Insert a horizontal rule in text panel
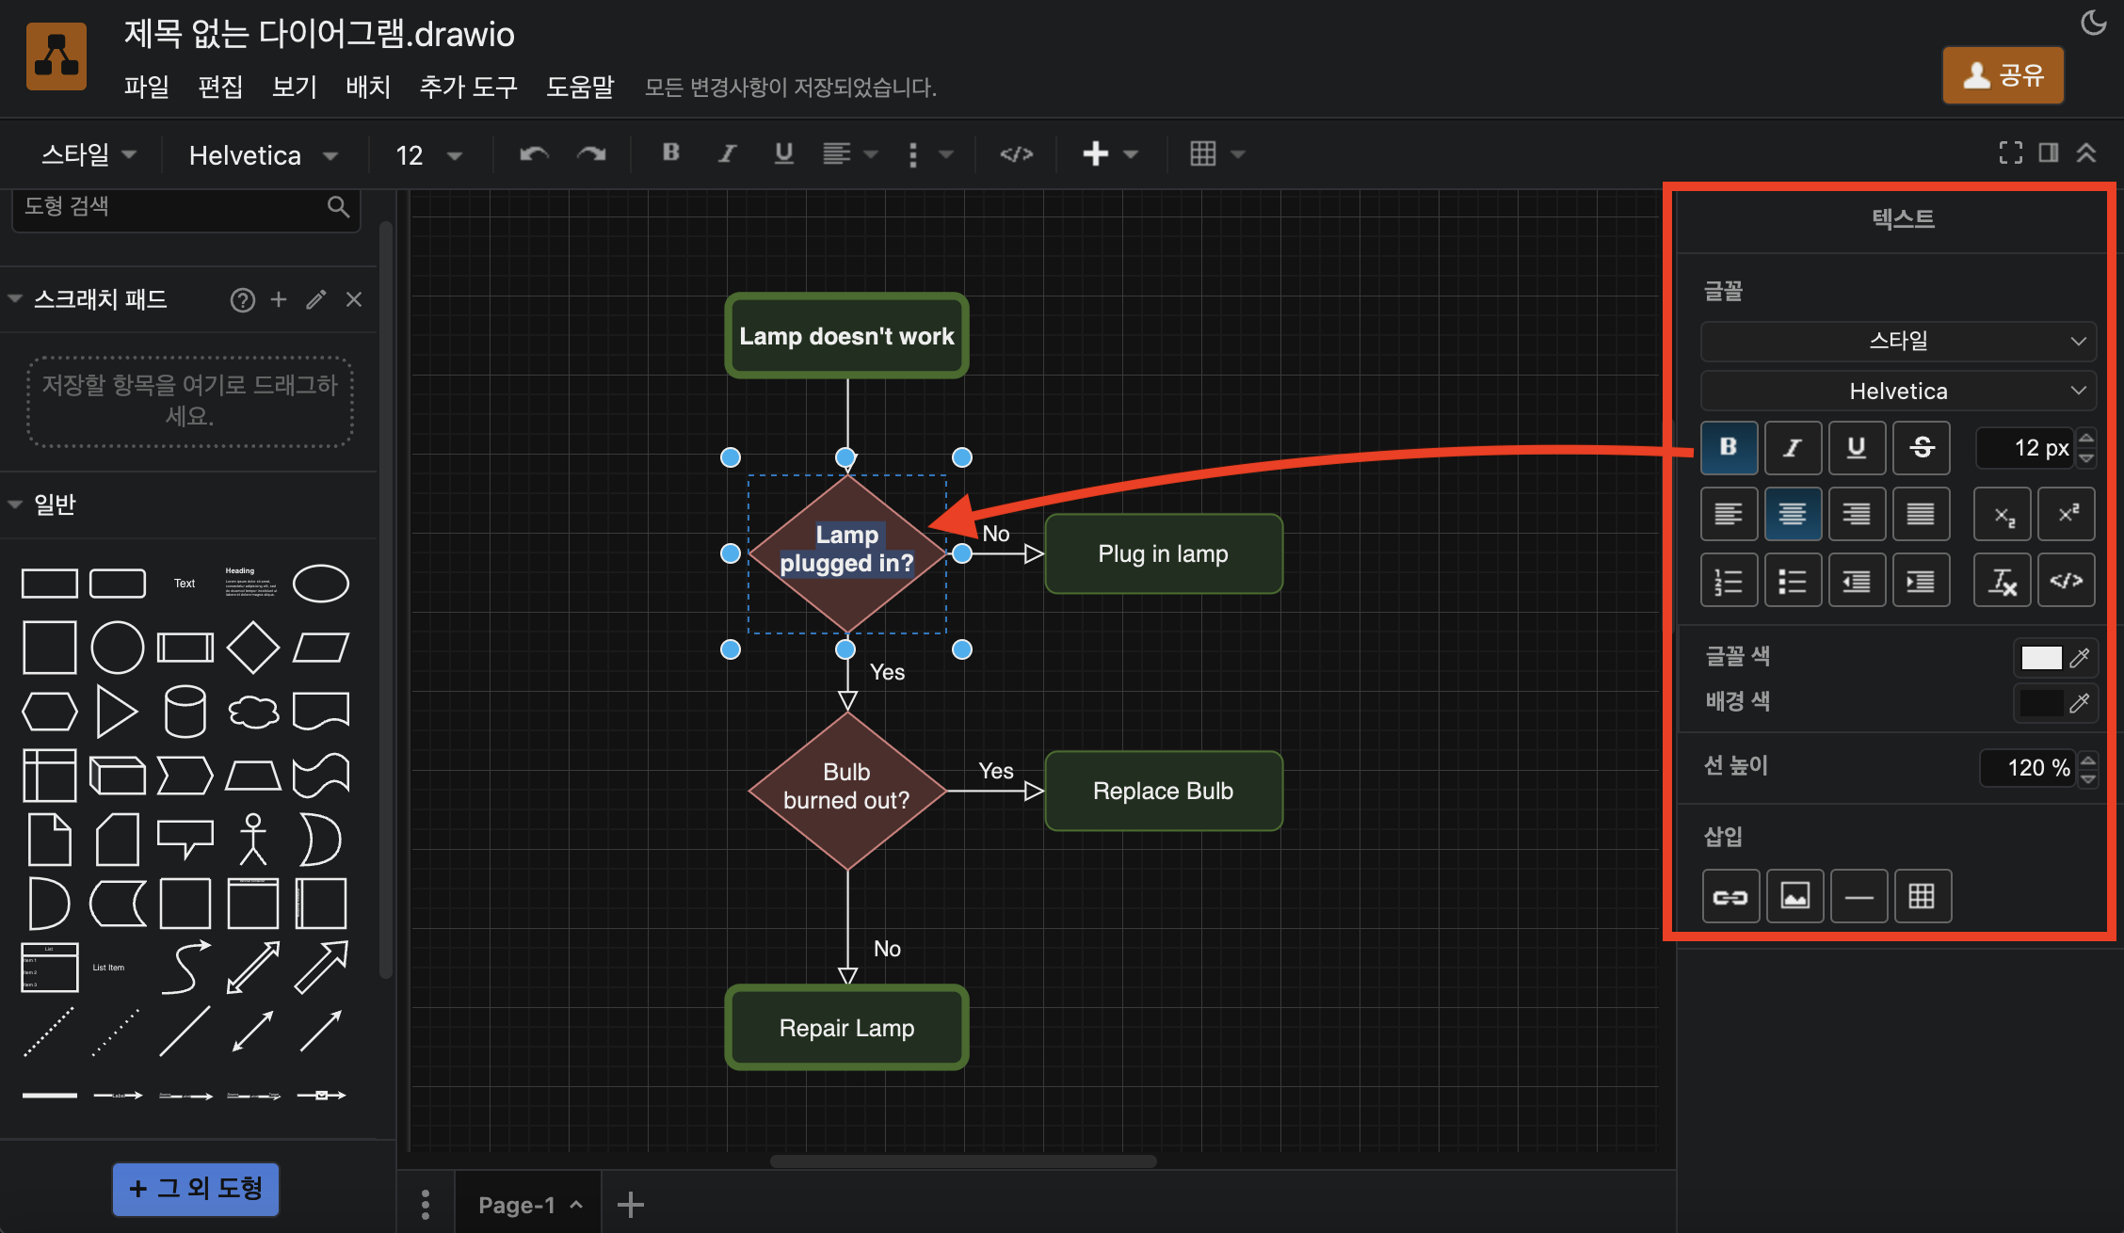Screen dimensions: 2124x1233 pos(1858,896)
